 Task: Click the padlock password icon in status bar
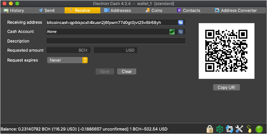click(210, 129)
